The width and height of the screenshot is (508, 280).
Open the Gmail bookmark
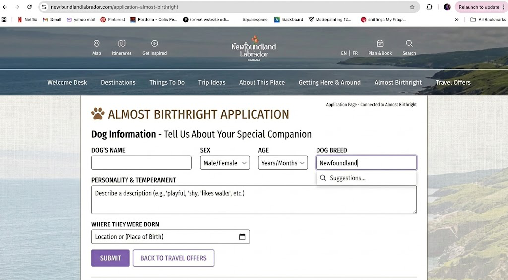[52, 20]
